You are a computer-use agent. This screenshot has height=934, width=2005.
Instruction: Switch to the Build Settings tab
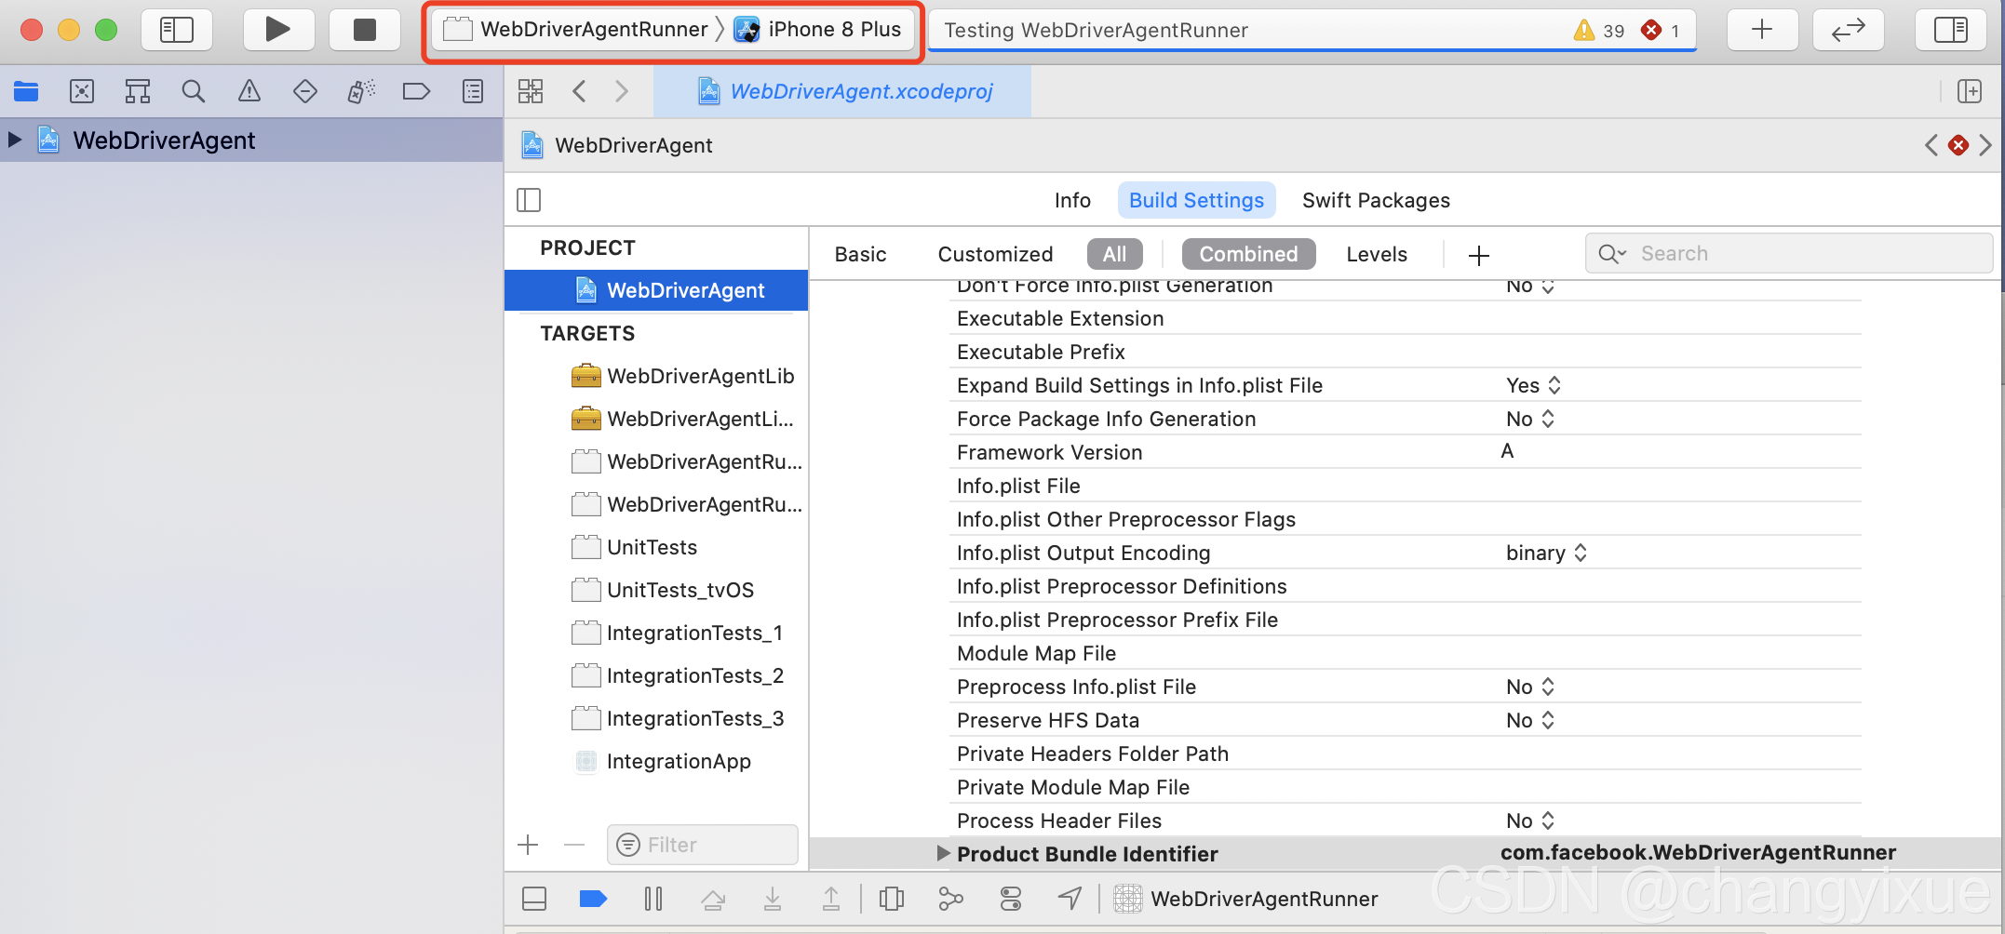pos(1196,200)
